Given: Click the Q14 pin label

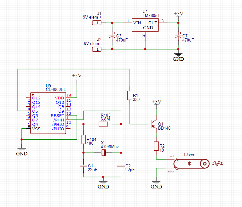Looking at the screenshot, I should point(36,107).
